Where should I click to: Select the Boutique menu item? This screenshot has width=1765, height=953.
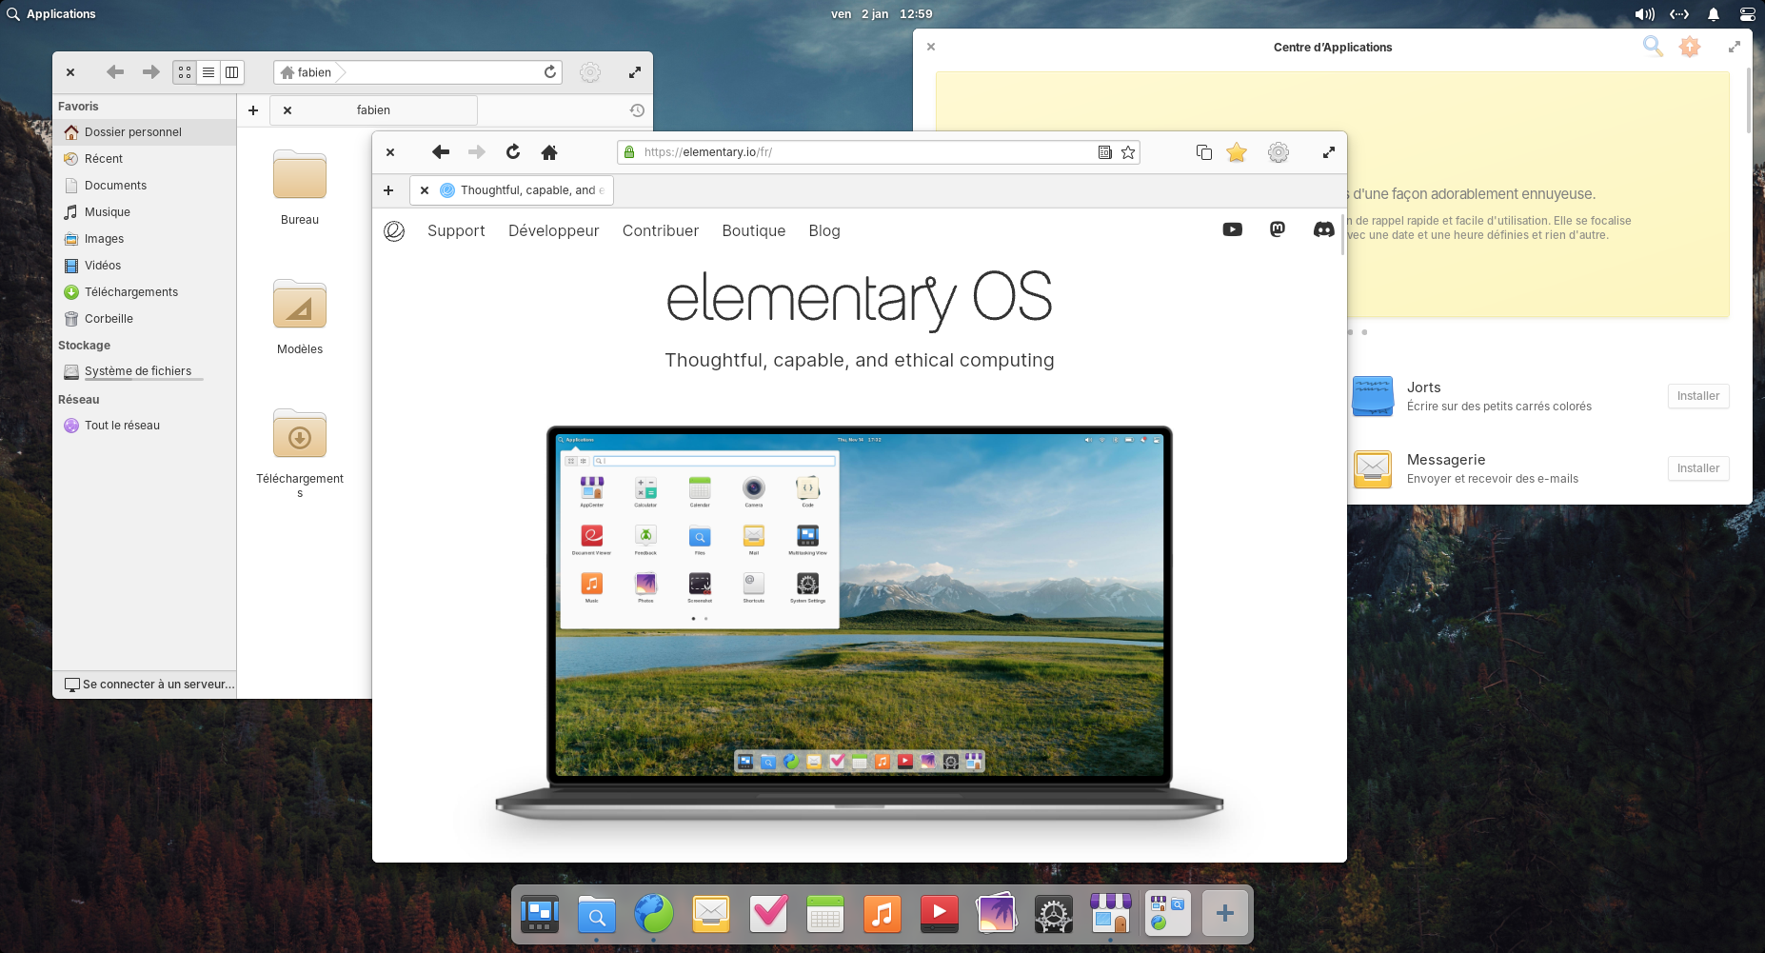(753, 230)
